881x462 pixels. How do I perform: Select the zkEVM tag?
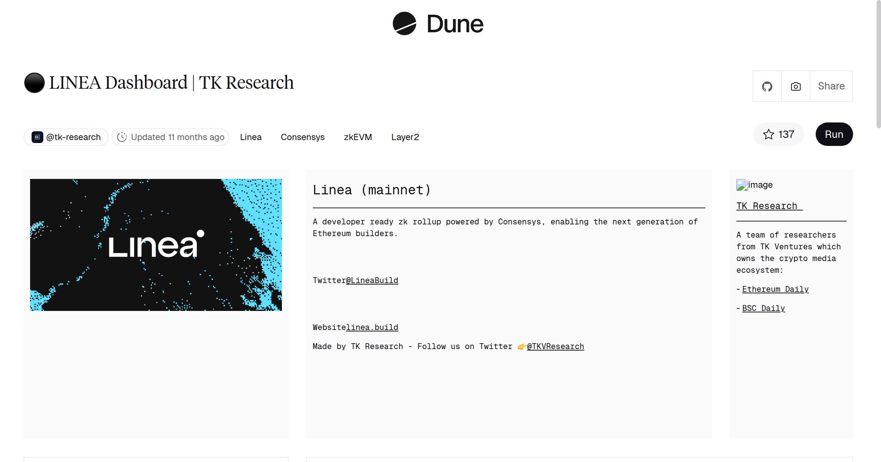coord(358,137)
